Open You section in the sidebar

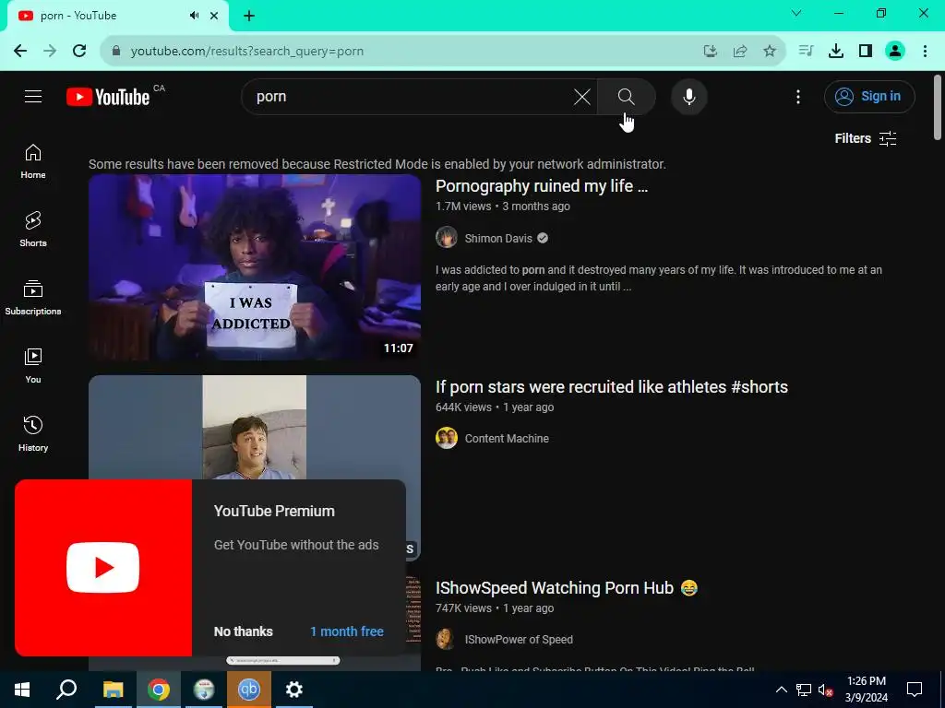[x=33, y=365]
